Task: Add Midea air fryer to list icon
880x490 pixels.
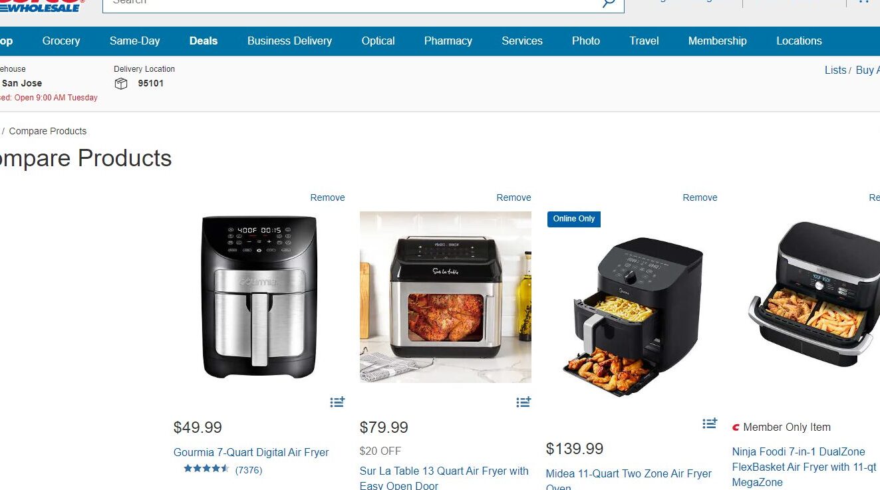Action: click(x=710, y=424)
